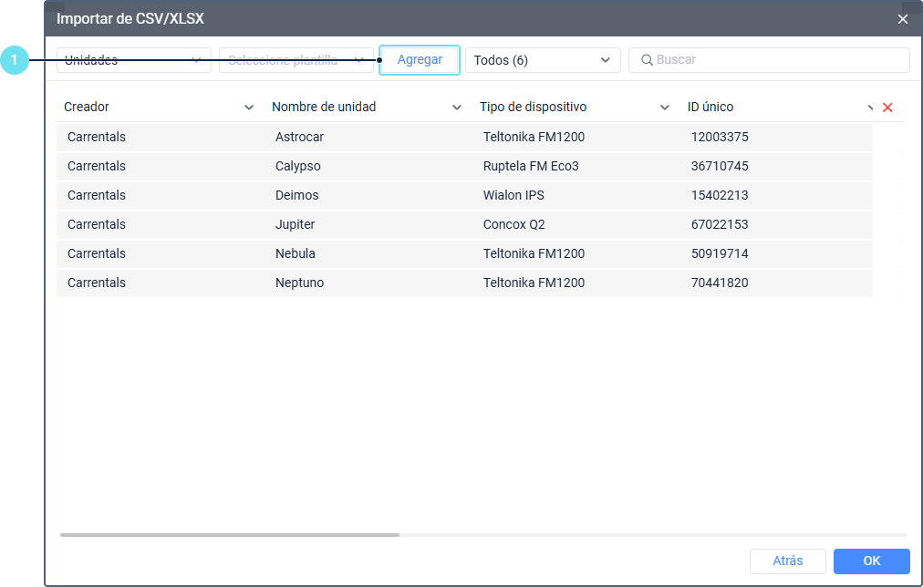923x587 pixels.
Task: Click the numbered callout marker 1
Action: tap(14, 60)
